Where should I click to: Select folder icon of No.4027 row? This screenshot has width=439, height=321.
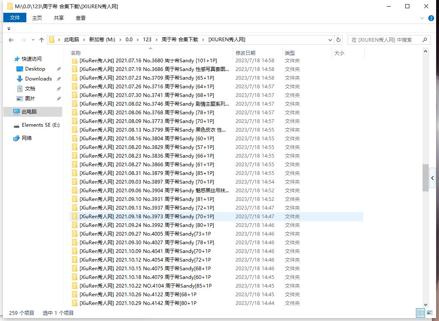75,243
